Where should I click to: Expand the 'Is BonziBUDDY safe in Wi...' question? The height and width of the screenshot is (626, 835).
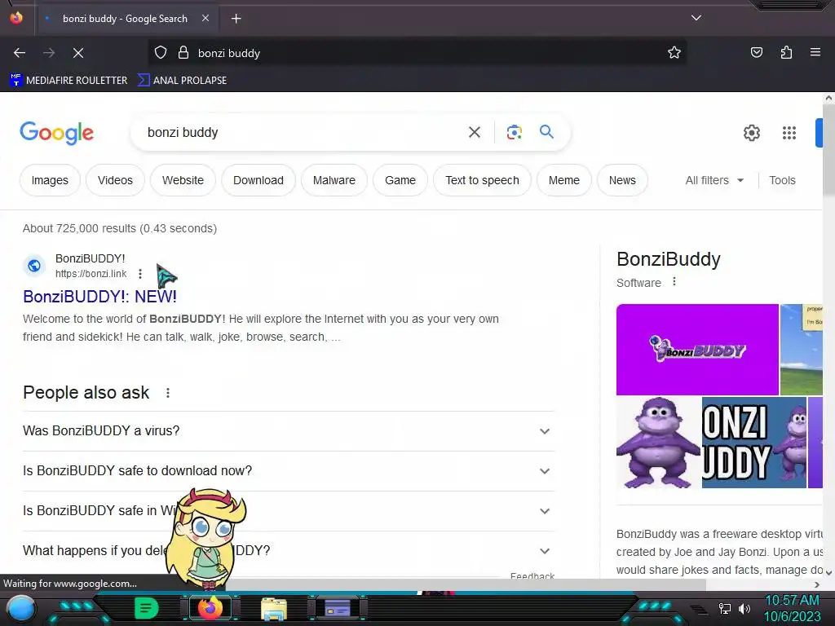pyautogui.click(x=289, y=510)
